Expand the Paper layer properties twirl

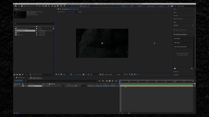pyautogui.click(x=21, y=86)
